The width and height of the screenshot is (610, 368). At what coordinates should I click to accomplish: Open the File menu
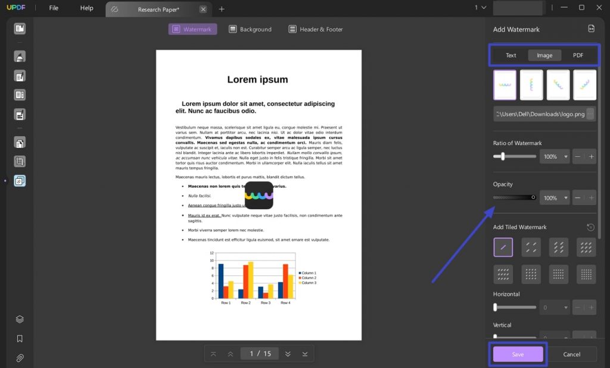[x=53, y=8]
